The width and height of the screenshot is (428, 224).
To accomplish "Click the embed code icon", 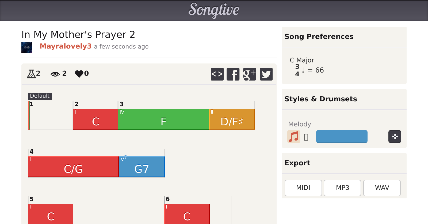I will [x=217, y=74].
